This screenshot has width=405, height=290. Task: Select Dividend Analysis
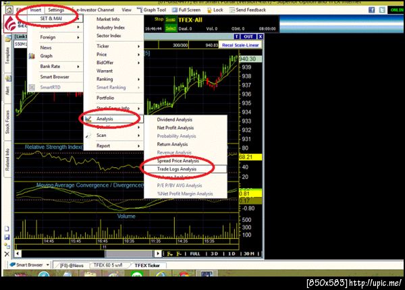[x=185, y=119]
